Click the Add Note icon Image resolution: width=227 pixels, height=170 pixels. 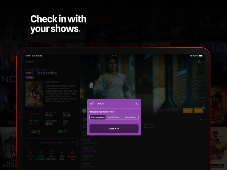pyautogui.click(x=62, y=153)
